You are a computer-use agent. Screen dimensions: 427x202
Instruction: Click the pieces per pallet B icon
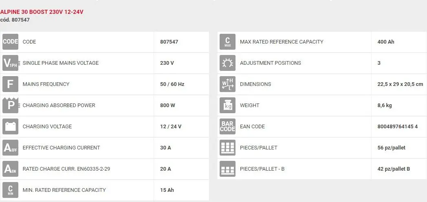tap(228, 169)
